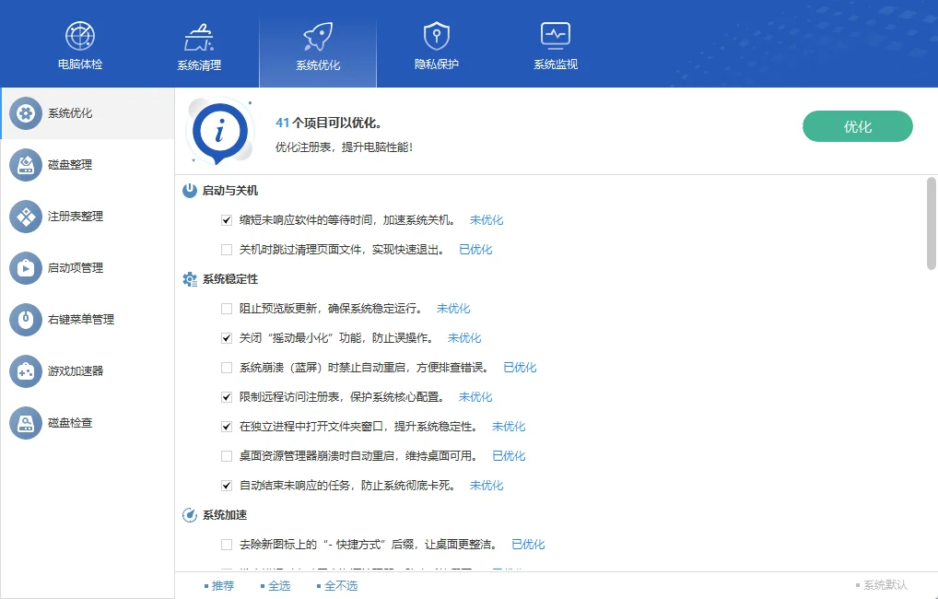This screenshot has width=938, height=599.
Task: Click the 系统稳定性 section heading
Action: click(229, 279)
